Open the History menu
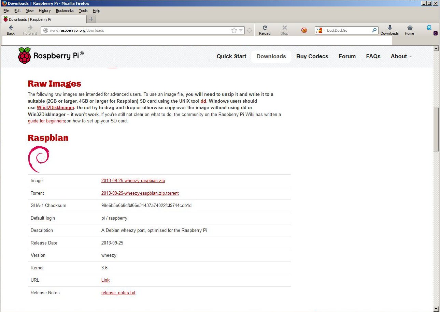The height and width of the screenshot is (312, 440). [45, 11]
